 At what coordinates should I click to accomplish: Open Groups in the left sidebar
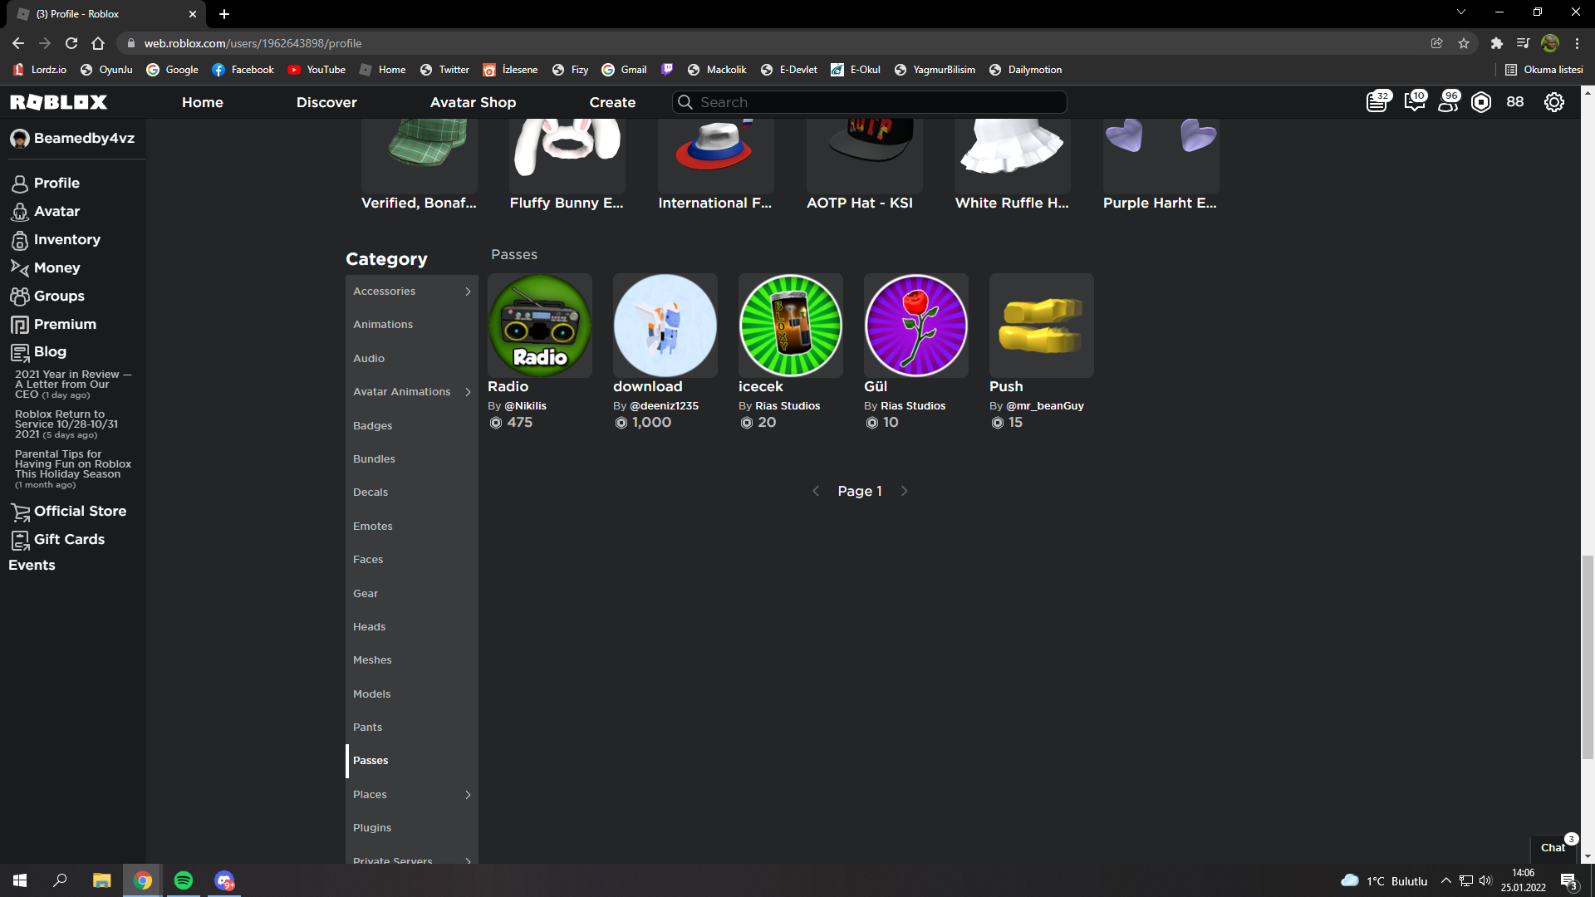click(x=58, y=296)
